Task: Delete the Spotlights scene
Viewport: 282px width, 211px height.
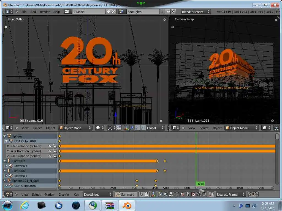Action: (173, 12)
